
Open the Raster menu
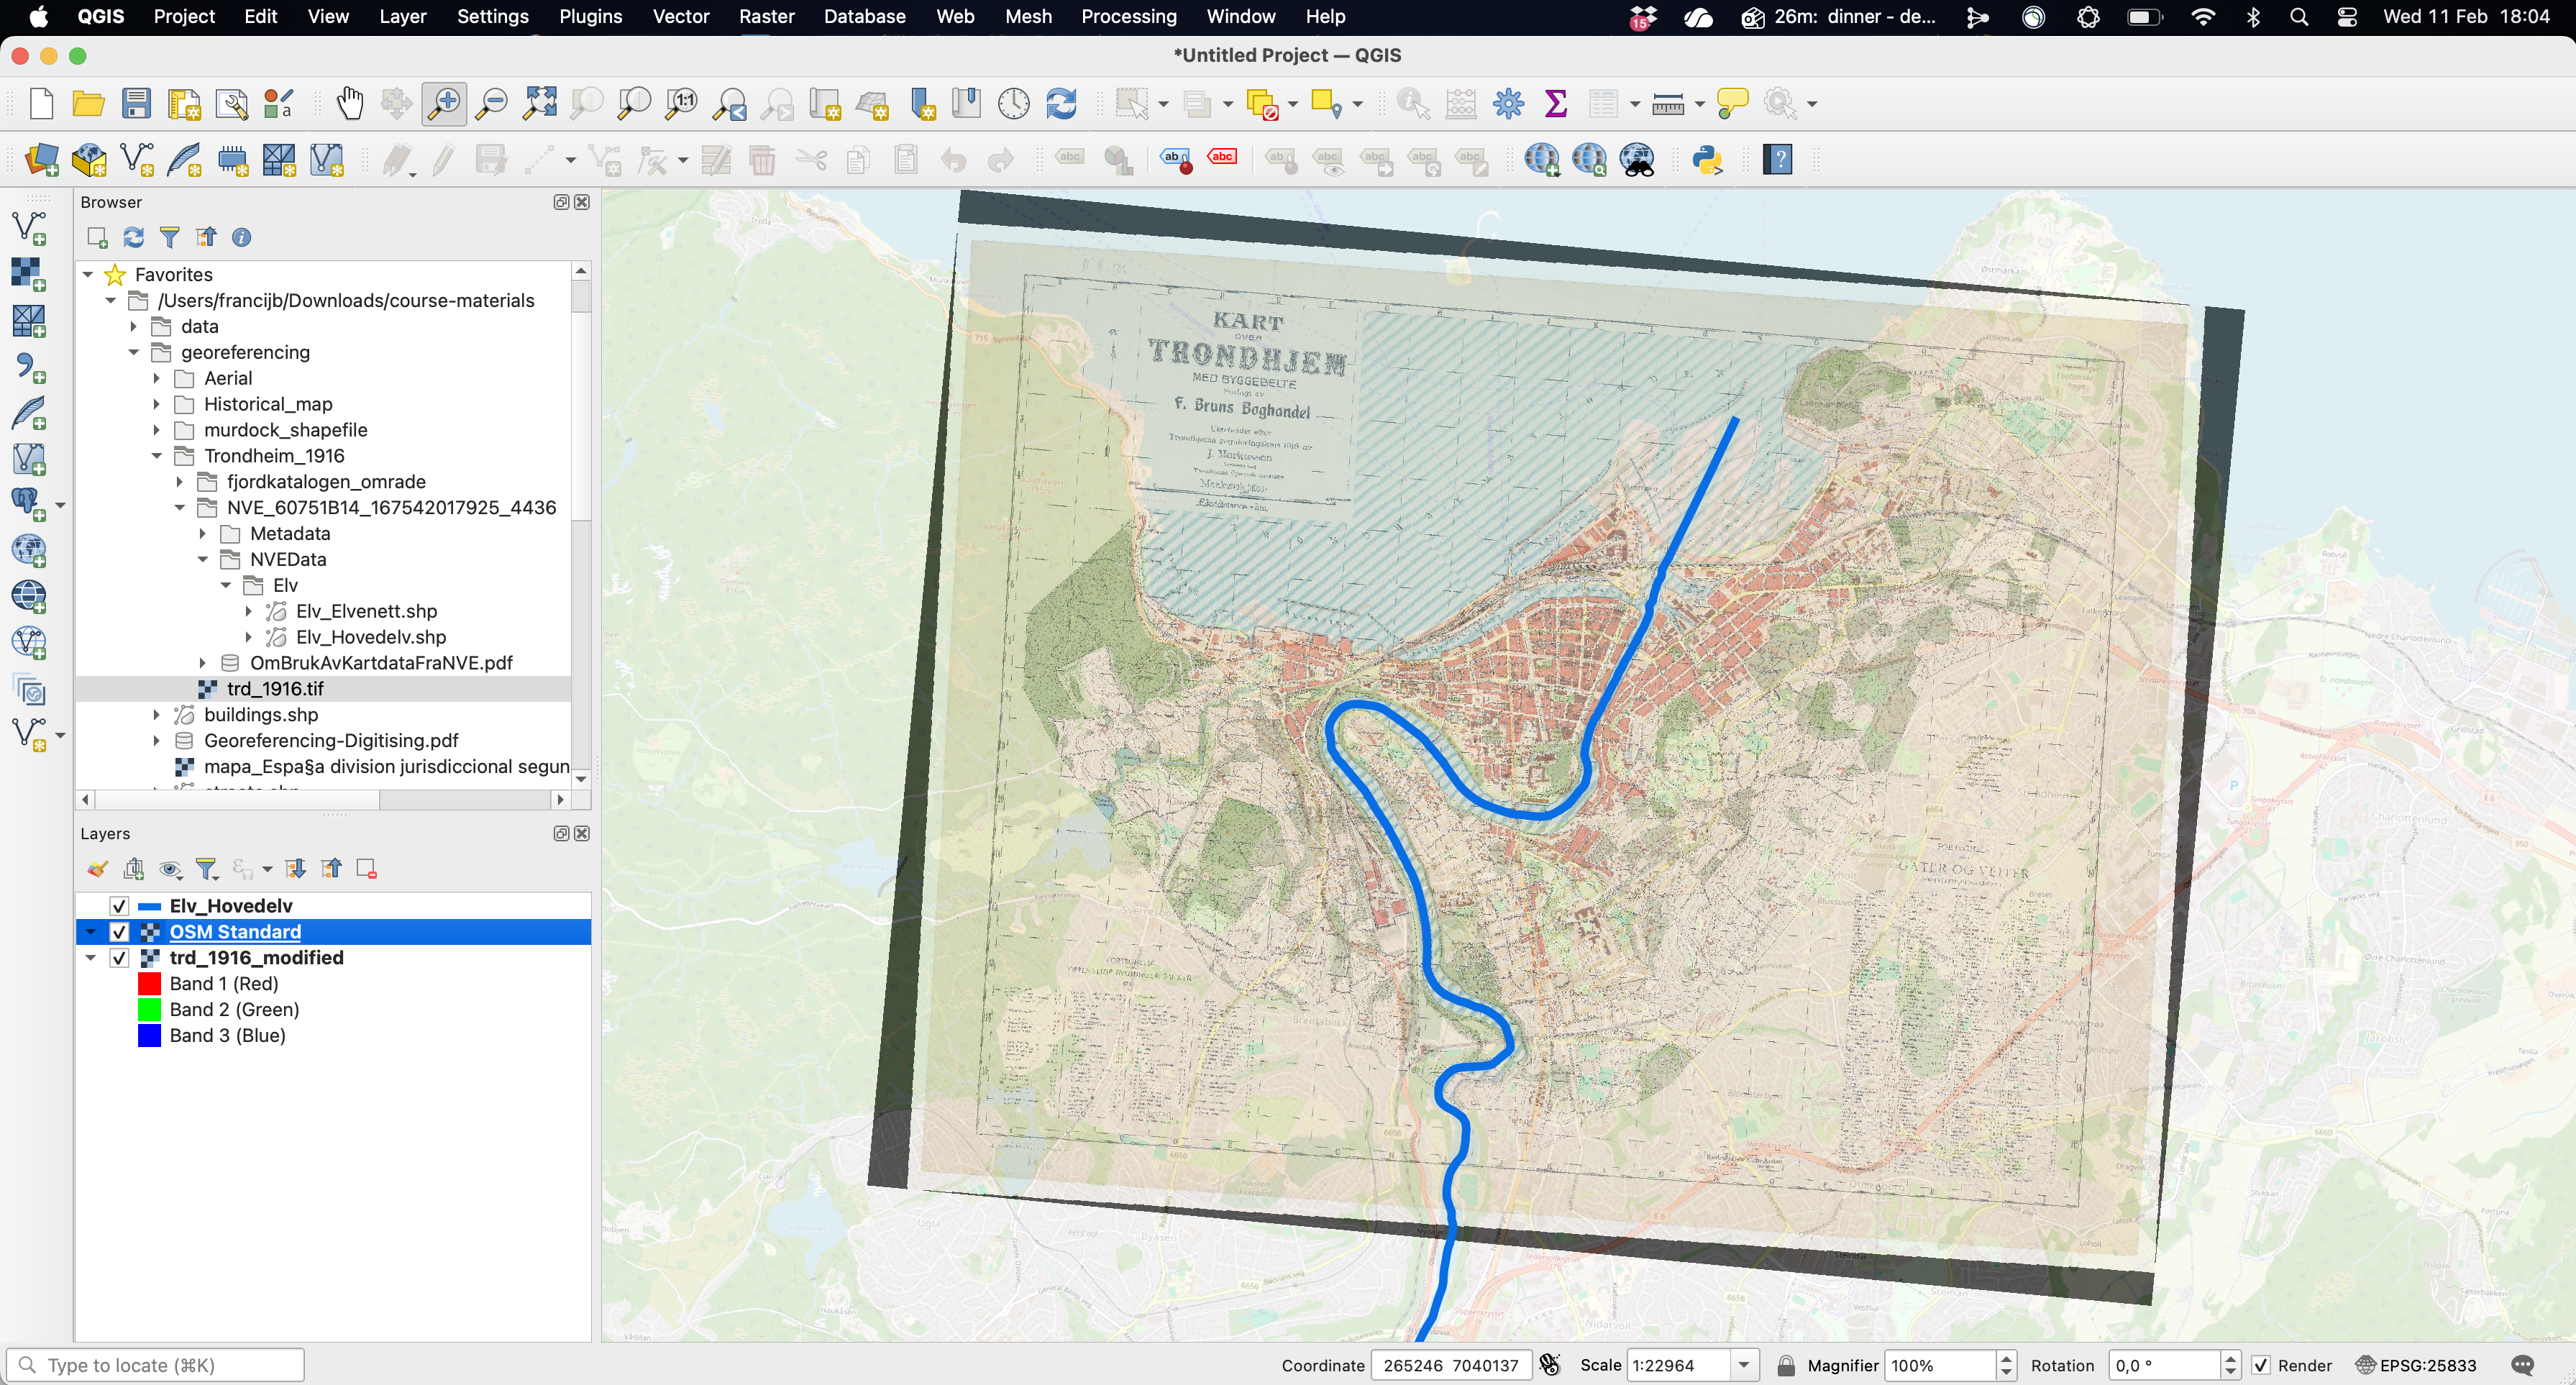coord(766,17)
